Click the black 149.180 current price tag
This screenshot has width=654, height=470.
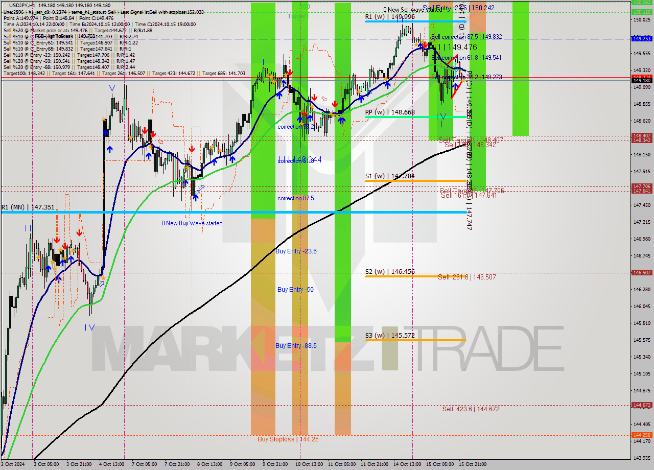[642, 80]
